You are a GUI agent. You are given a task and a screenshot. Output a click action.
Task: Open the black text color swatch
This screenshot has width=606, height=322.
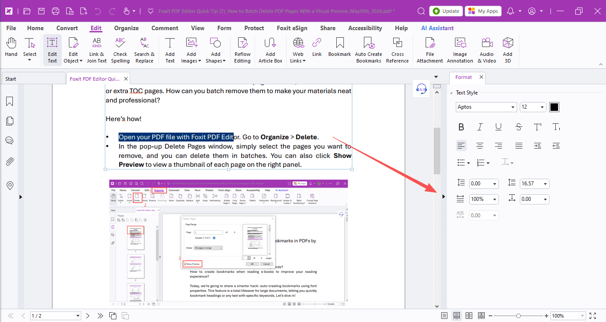[x=554, y=107]
